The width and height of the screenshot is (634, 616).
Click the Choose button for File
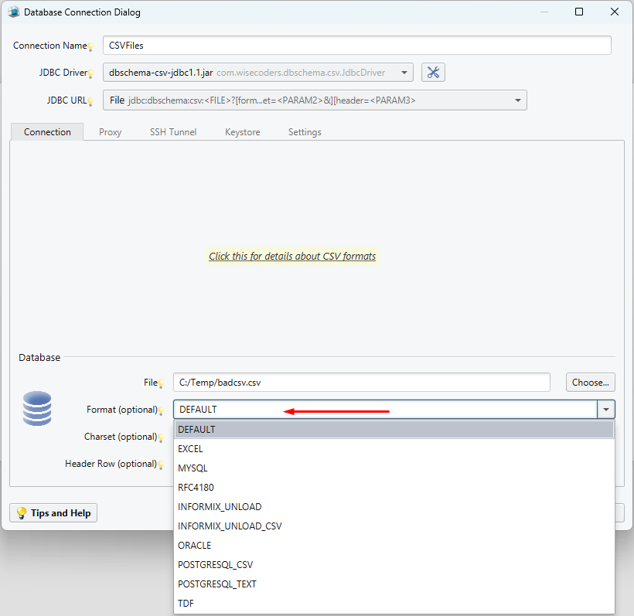(590, 382)
